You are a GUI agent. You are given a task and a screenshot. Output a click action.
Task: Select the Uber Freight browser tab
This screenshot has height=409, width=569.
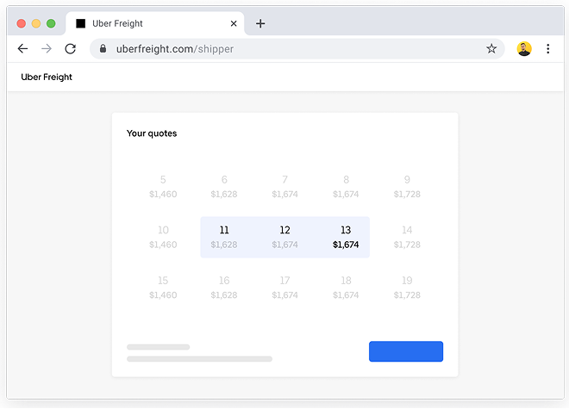pyautogui.click(x=147, y=23)
